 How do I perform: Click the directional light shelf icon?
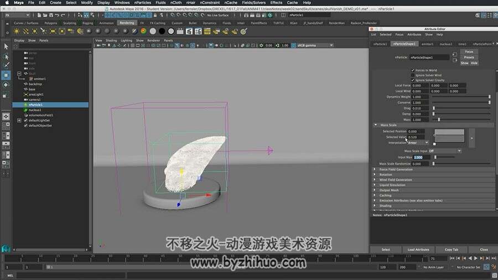[25, 31]
